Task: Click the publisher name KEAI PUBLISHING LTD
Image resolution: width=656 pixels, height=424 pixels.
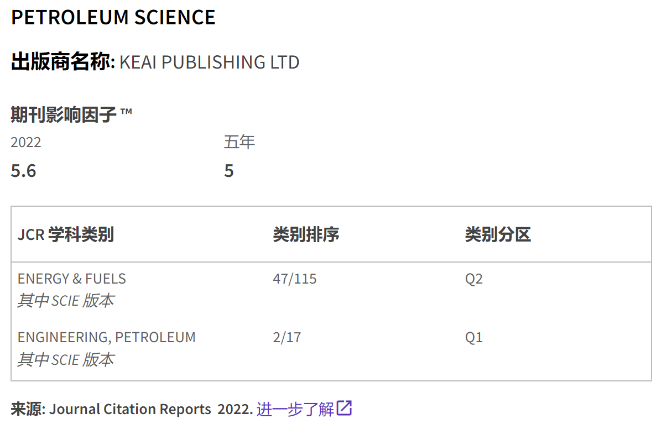Action: point(209,62)
